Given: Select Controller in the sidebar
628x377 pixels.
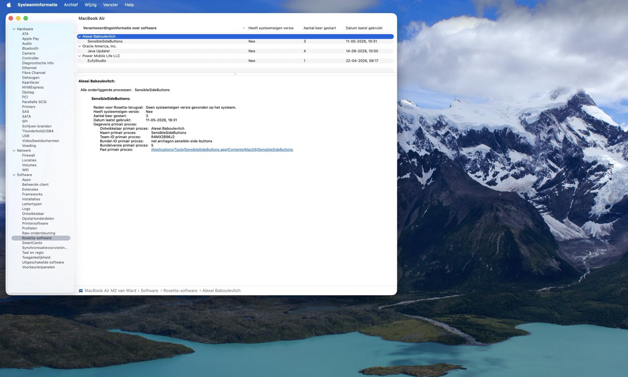Looking at the screenshot, I should tap(30, 58).
